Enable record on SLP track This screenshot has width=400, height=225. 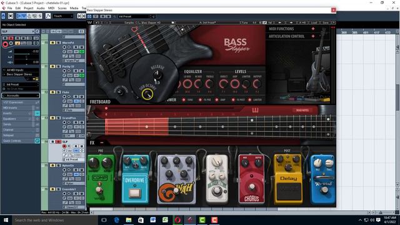click(x=64, y=146)
